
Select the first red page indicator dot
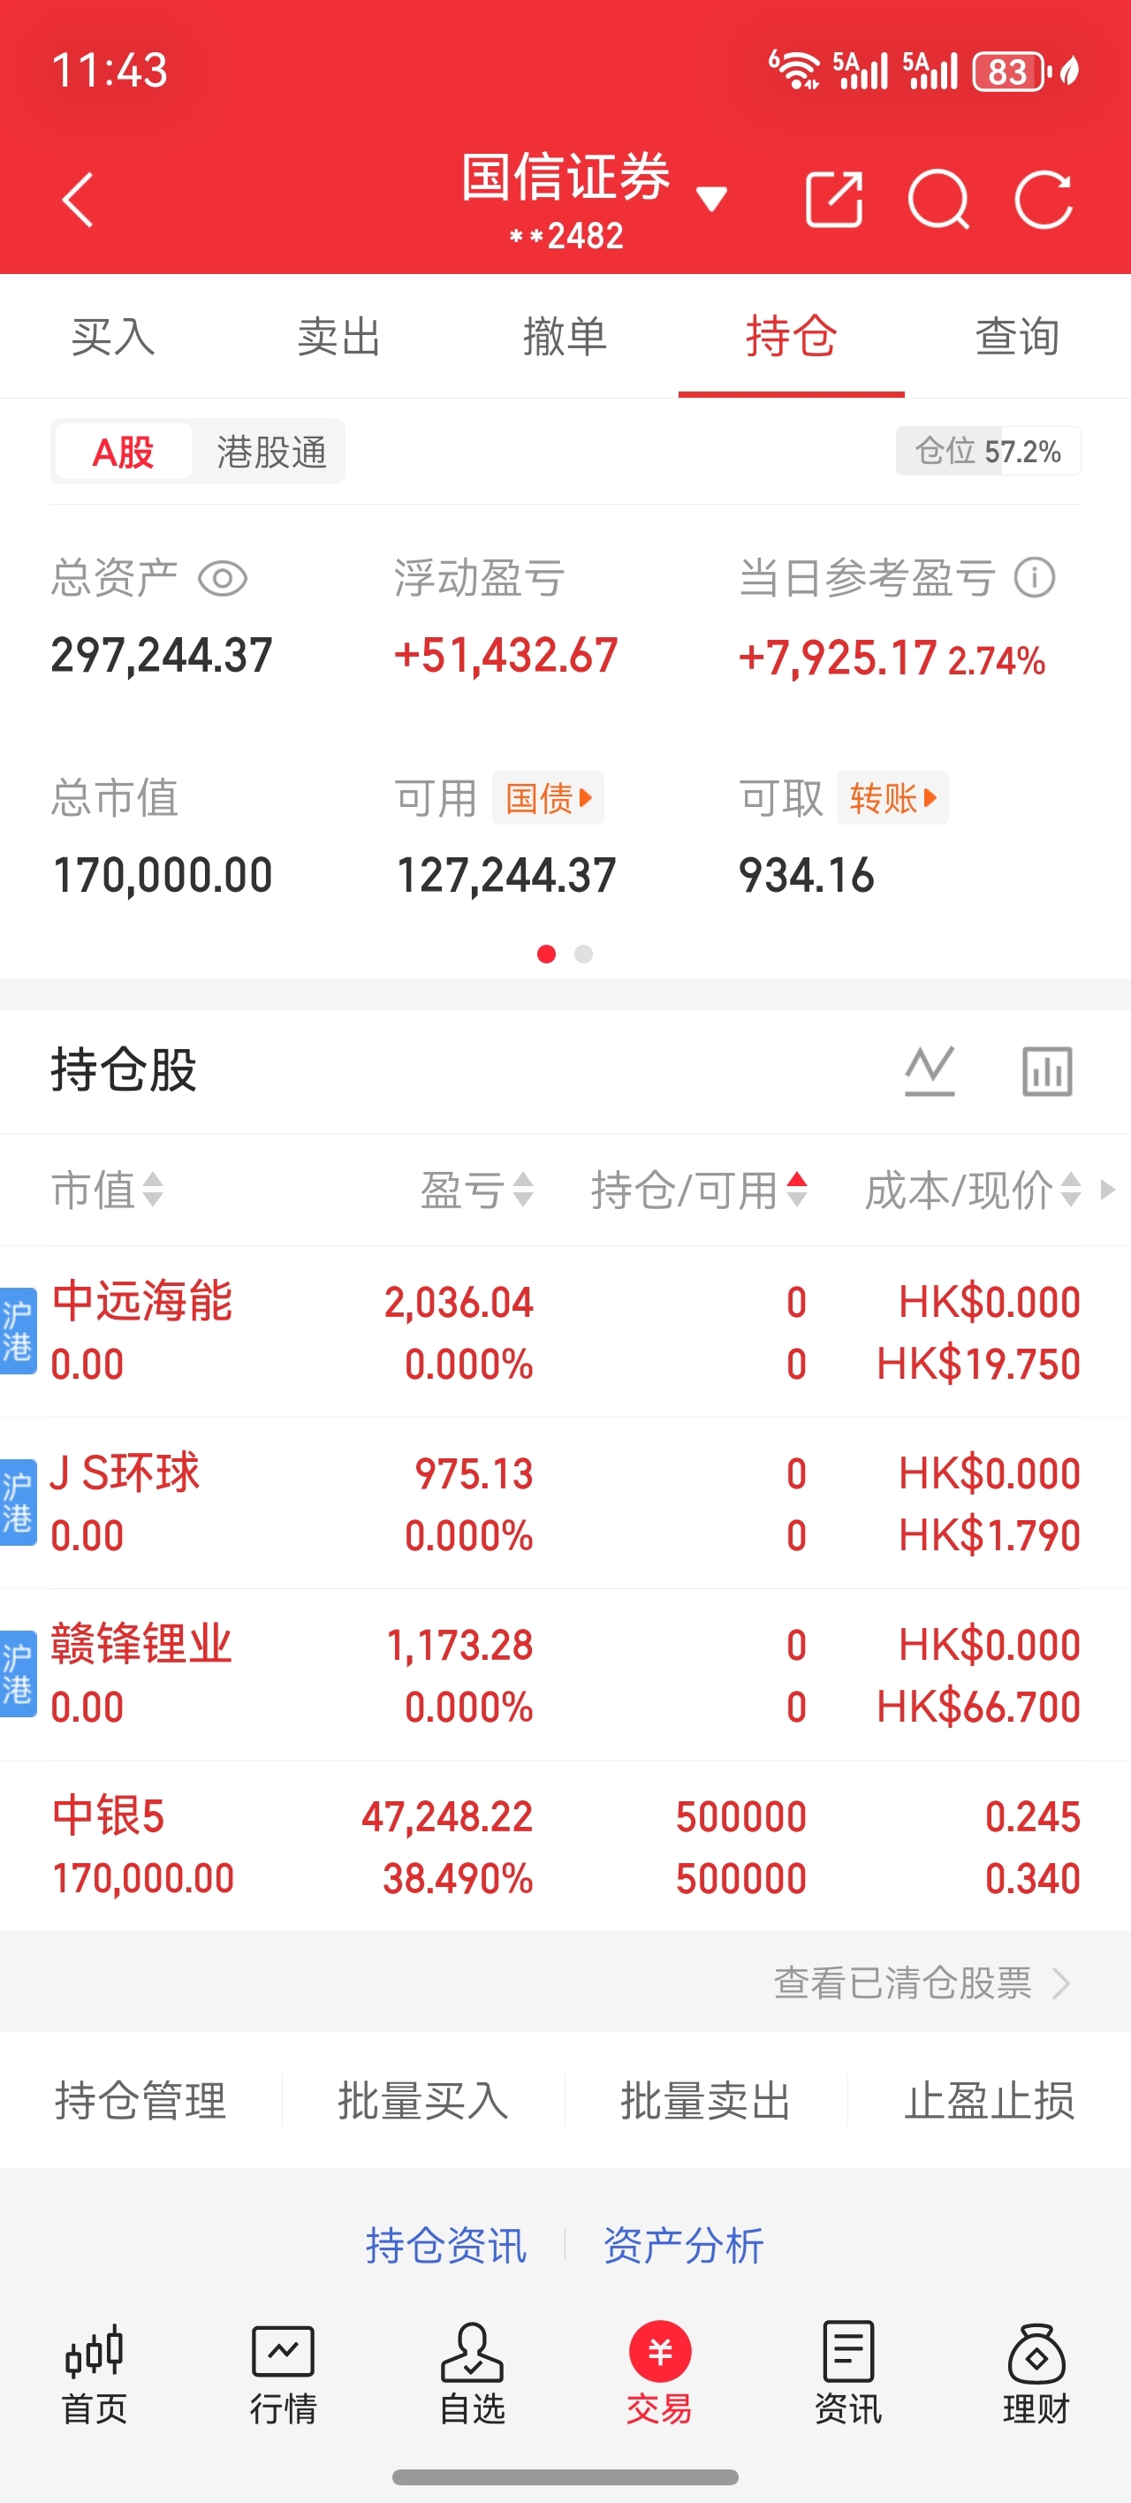point(546,955)
